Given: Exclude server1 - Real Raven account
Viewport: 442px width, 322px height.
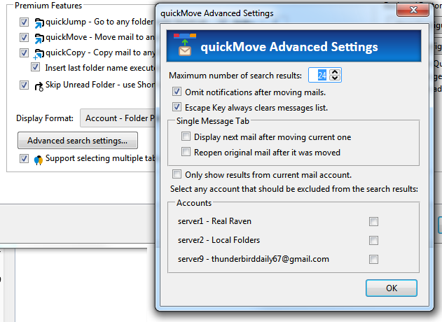Looking at the screenshot, I should [373, 222].
